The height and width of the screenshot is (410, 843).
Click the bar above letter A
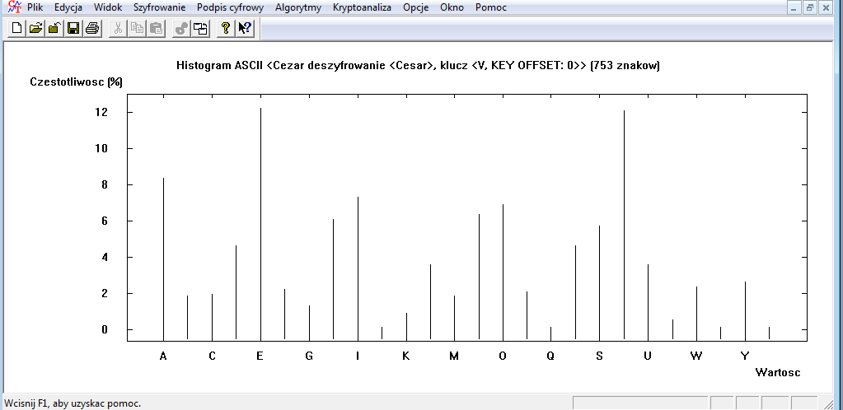point(163,259)
